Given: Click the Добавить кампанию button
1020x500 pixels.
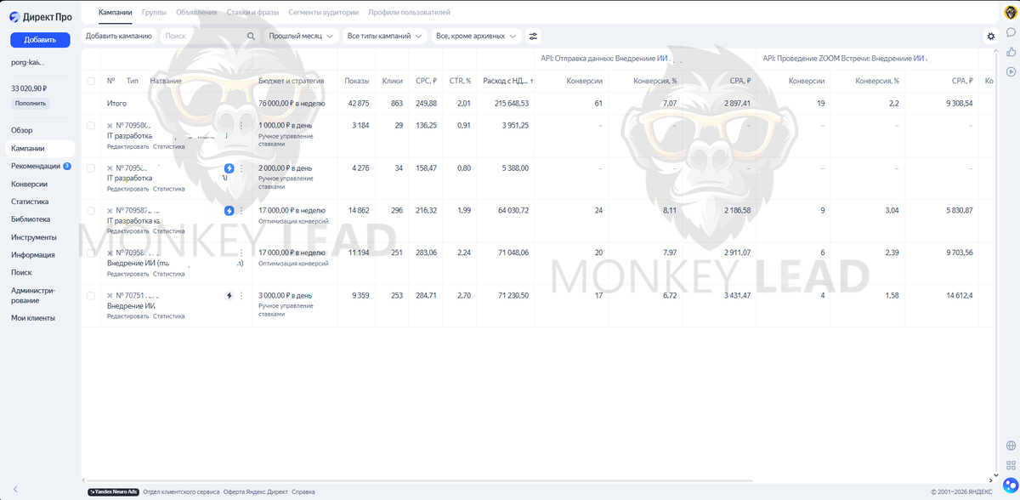Looking at the screenshot, I should click(x=119, y=37).
